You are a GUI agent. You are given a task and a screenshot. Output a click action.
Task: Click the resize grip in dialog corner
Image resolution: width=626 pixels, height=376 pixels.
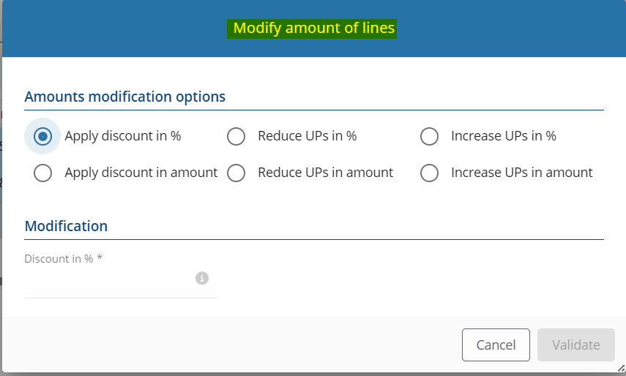[x=620, y=370]
